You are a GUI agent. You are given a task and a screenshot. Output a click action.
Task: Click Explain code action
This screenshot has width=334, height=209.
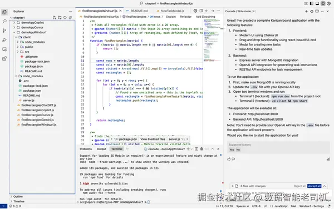[x=171, y=17]
